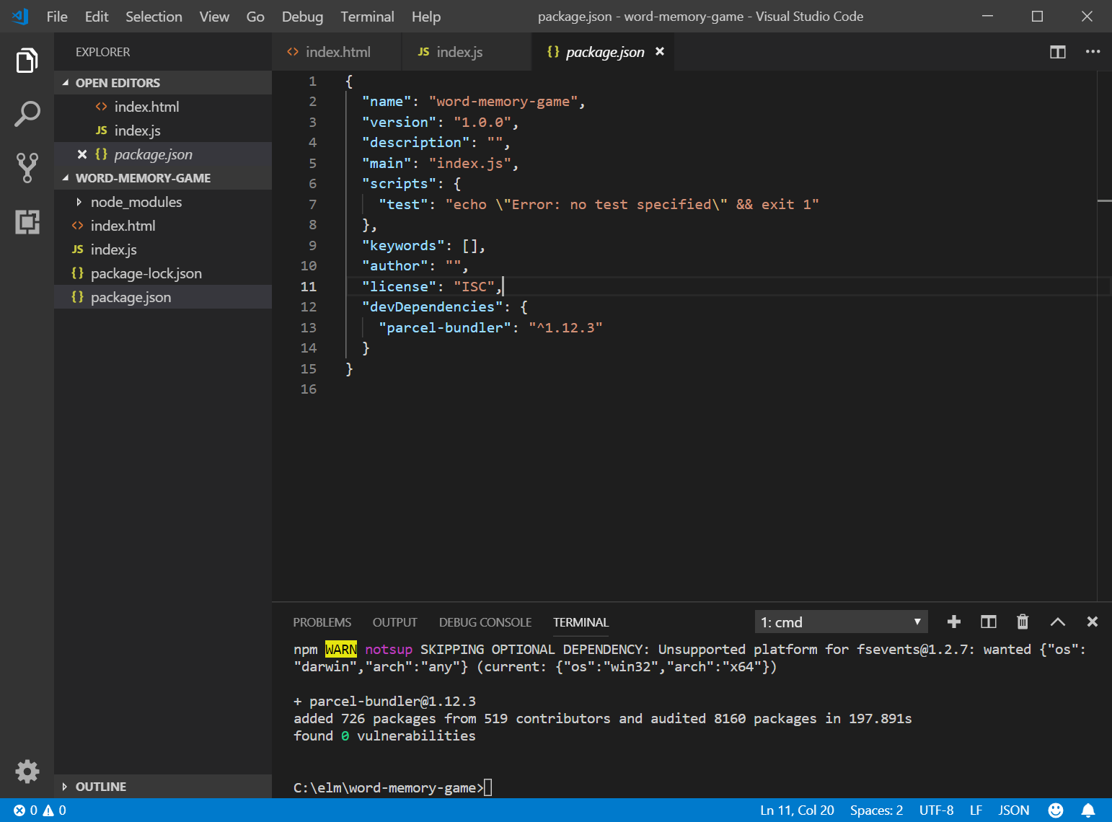Screen dimensions: 1112x822
Task: Open the Extensions view
Action: [27, 222]
